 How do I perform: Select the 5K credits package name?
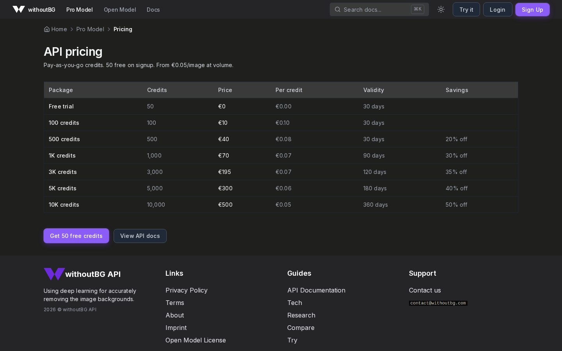point(62,188)
